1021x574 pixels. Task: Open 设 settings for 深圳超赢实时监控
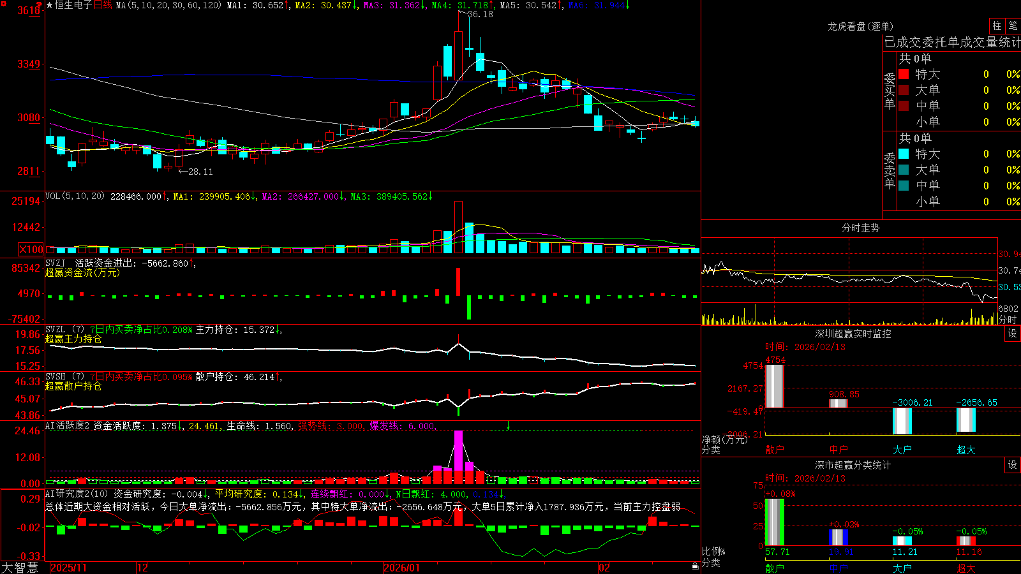(x=1013, y=334)
